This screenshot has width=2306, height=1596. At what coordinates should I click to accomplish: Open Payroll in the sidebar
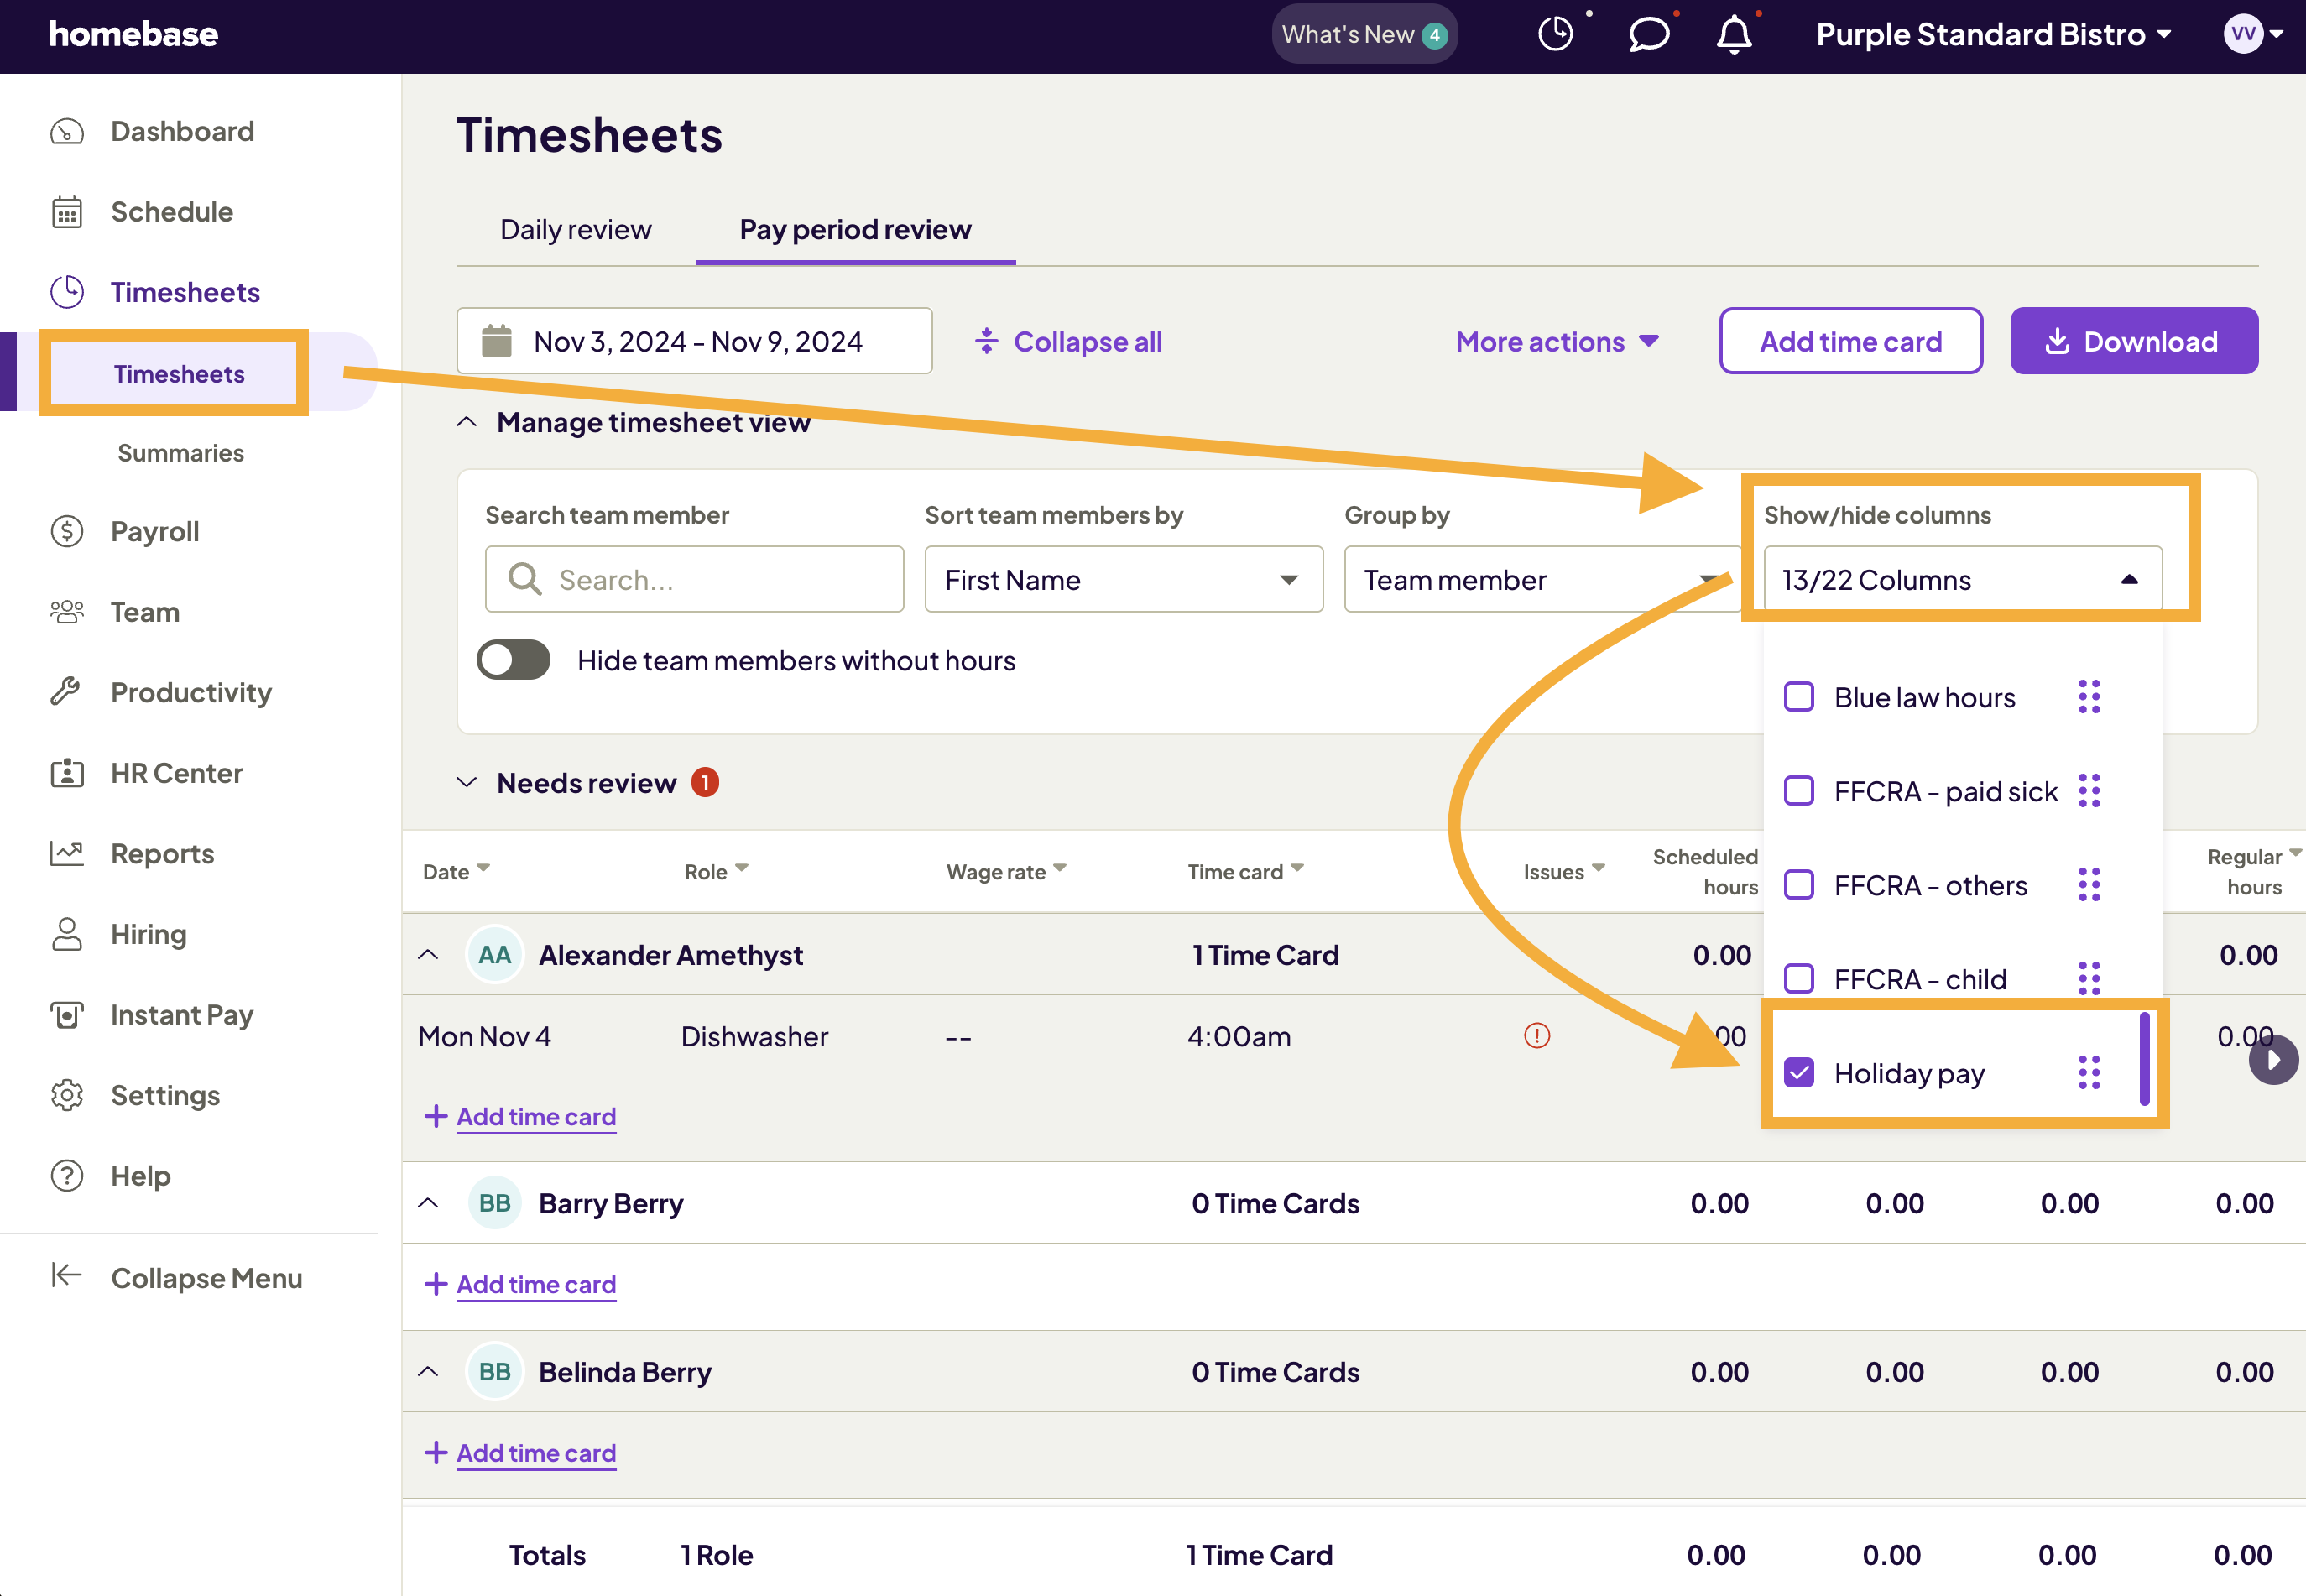click(155, 531)
